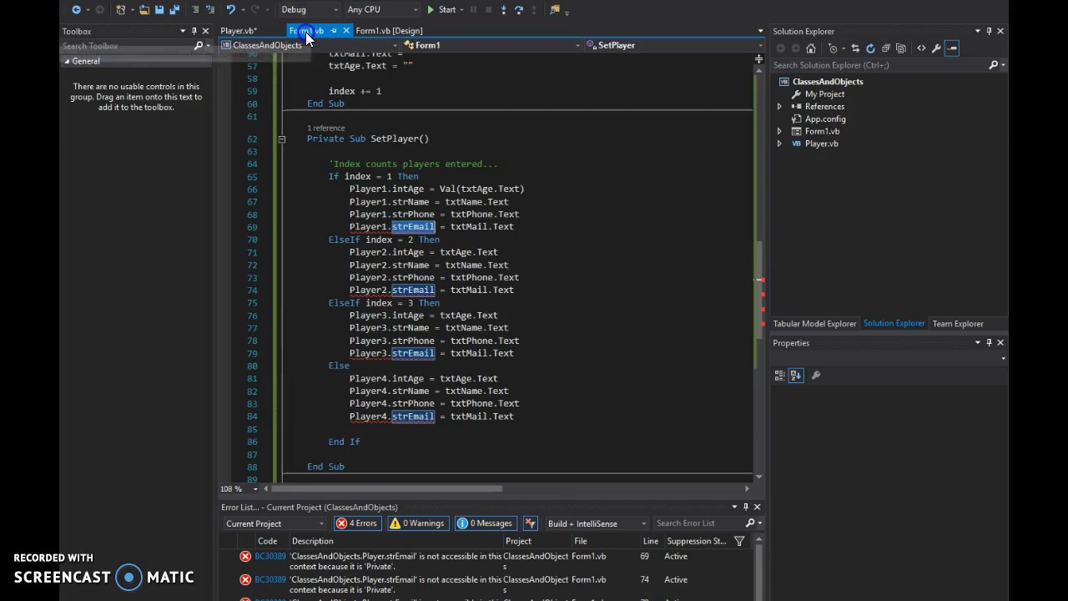The image size is (1068, 601).
Task: Click the Open File folder icon
Action: tap(144, 10)
